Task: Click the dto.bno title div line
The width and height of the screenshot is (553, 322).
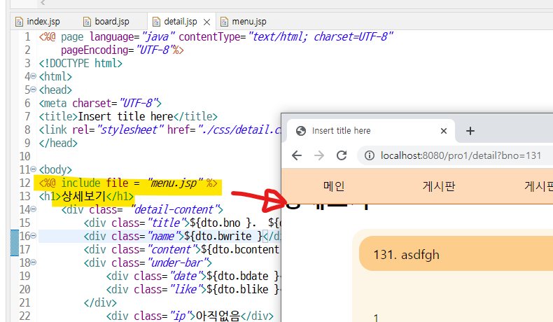Action: [x=182, y=223]
